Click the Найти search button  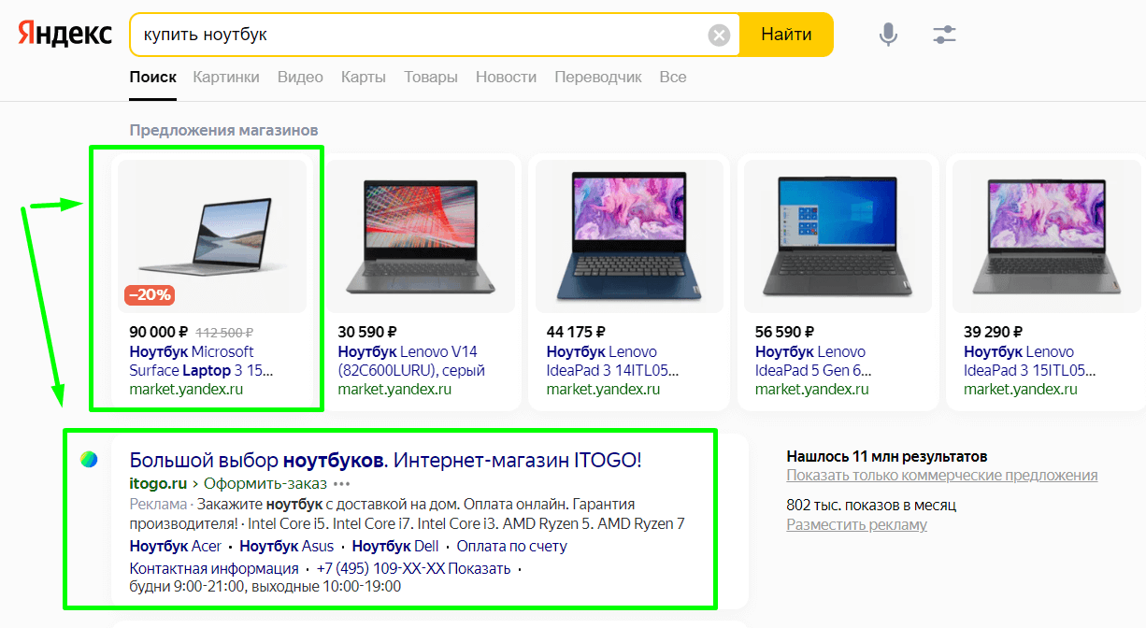tap(786, 36)
